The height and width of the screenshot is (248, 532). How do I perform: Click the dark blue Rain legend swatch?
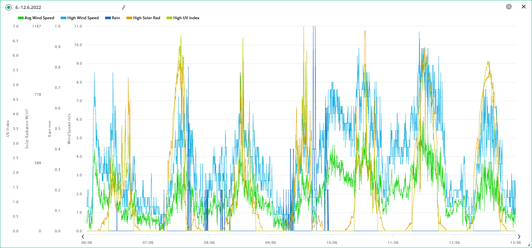[108, 18]
